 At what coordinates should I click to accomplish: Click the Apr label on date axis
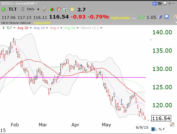(75, 125)
